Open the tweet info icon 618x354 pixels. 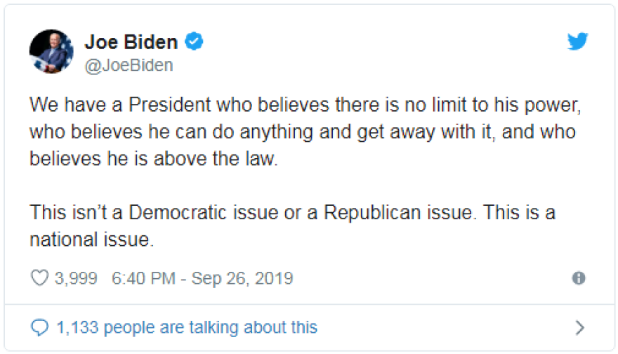579,278
